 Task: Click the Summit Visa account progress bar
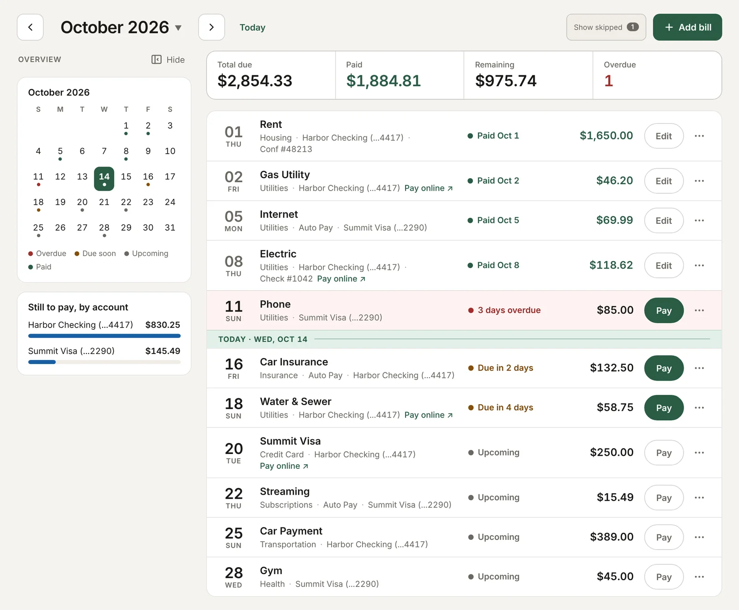point(104,362)
